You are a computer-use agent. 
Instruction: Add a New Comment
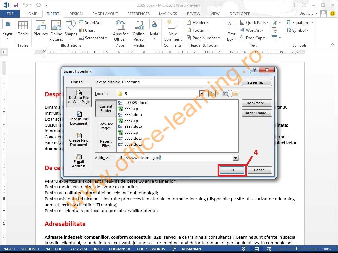point(172,31)
